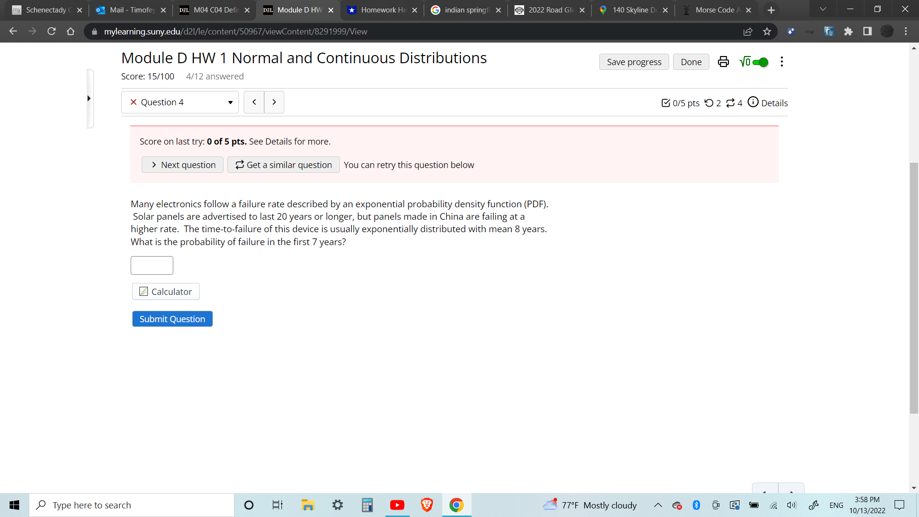Screen dimensions: 919x517
Task: Open YouTube from the taskbar
Action: coord(397,505)
